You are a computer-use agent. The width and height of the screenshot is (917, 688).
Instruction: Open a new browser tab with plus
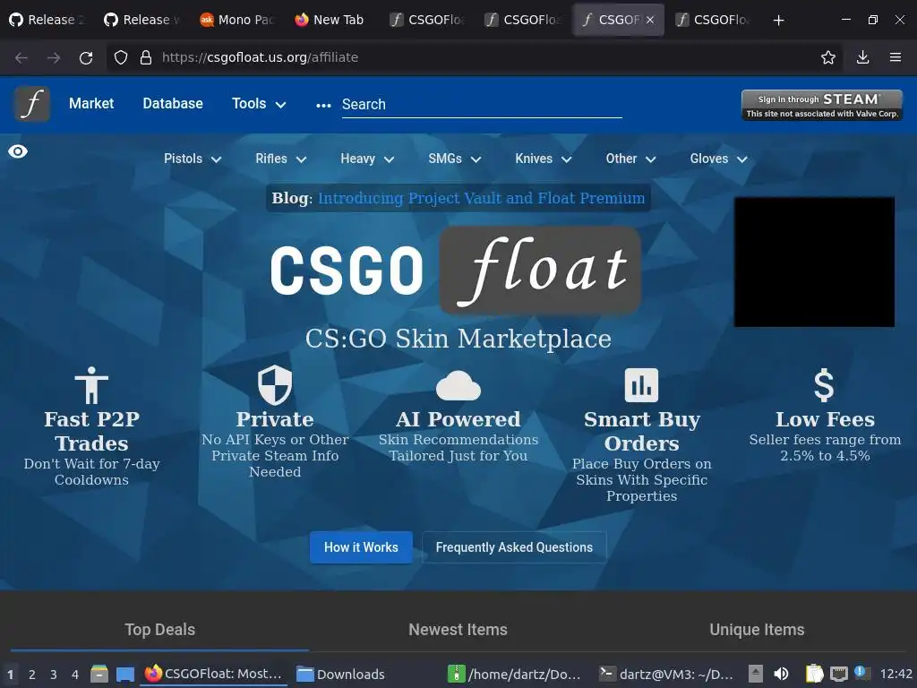pyautogui.click(x=778, y=21)
